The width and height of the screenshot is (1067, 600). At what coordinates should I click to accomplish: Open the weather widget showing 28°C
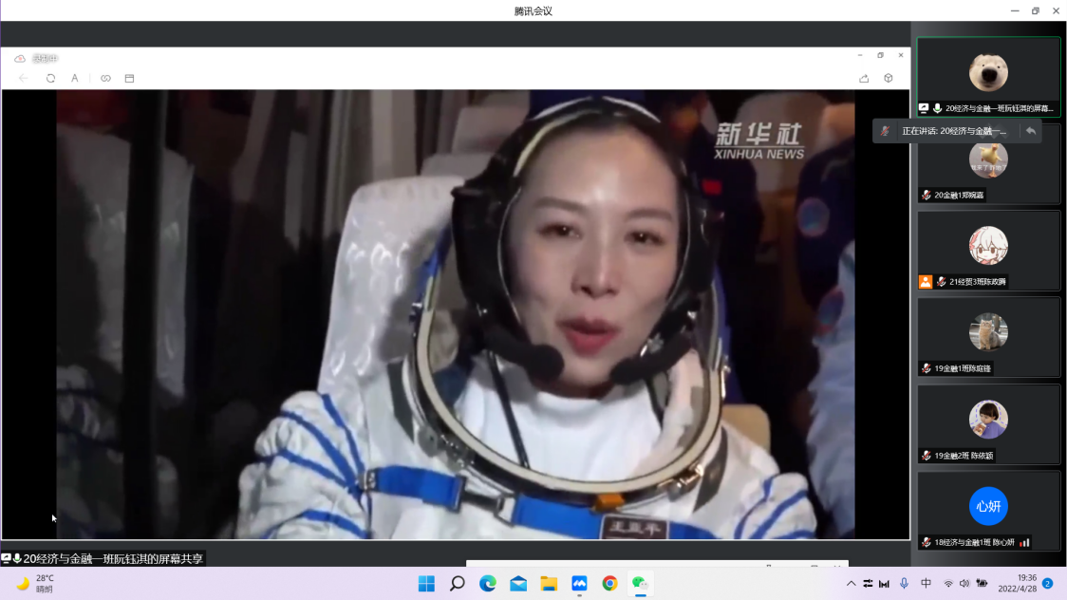point(36,584)
